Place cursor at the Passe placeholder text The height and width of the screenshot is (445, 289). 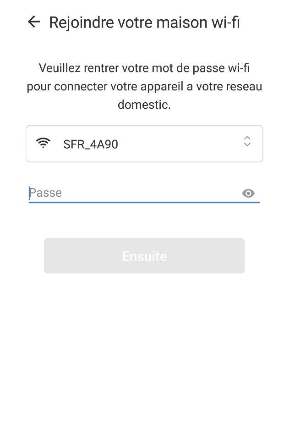click(45, 193)
